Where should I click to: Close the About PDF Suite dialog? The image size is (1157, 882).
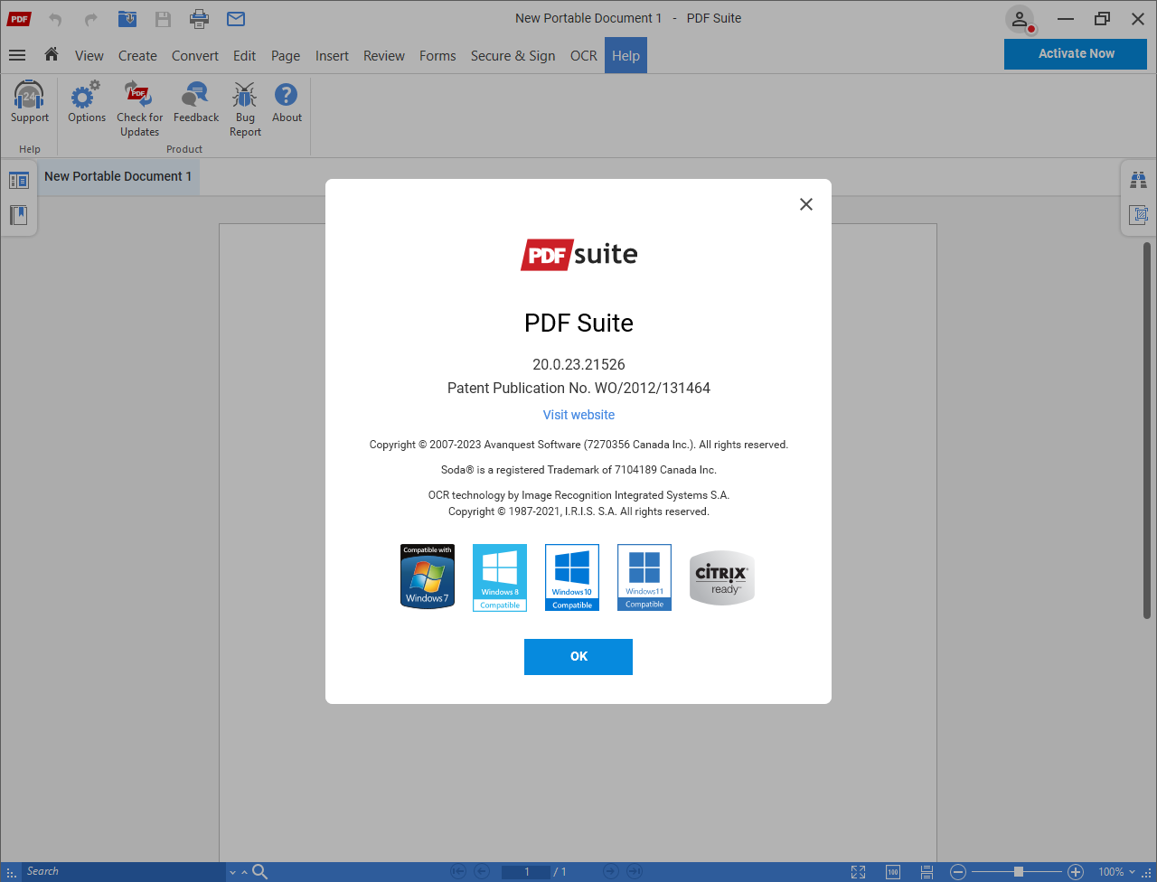click(x=806, y=204)
